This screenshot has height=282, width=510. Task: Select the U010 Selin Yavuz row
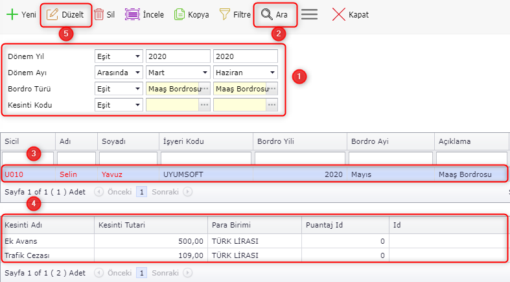click(x=194, y=174)
